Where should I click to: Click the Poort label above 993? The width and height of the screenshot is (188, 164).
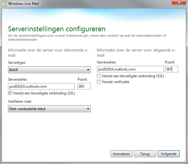tap(82, 79)
